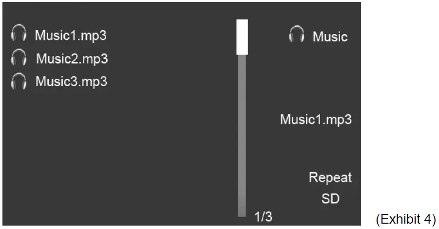Image resolution: width=439 pixels, height=229 pixels.
Task: Click blank space between Music heading and Music1.mp3 label
Action: pyautogui.click(x=317, y=78)
